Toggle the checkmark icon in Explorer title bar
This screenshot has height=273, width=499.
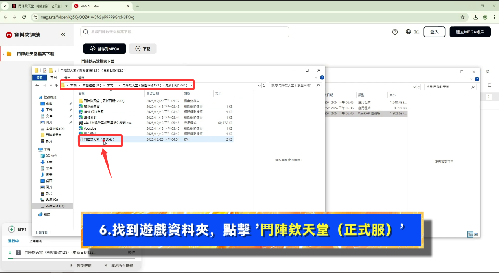point(45,70)
